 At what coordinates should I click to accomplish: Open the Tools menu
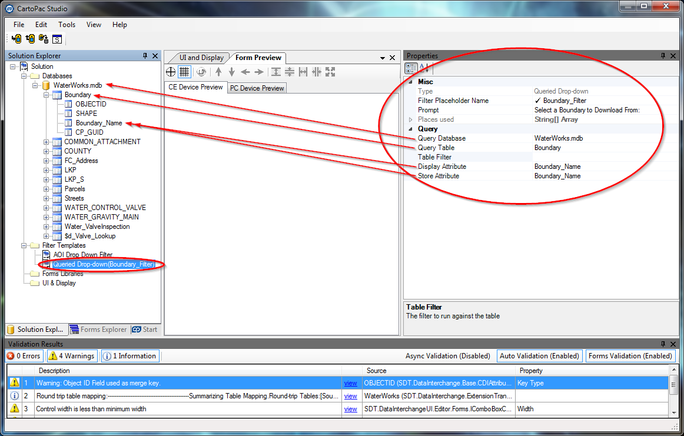(67, 25)
